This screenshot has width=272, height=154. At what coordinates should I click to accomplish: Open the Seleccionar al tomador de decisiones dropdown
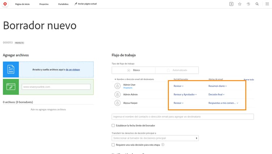tap(155, 138)
